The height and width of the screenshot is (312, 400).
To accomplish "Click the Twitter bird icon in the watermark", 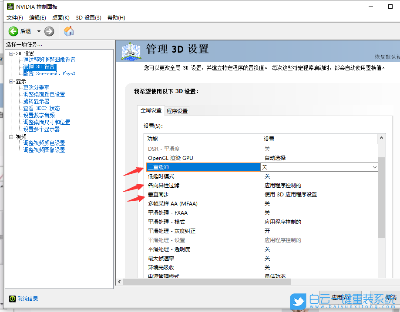I will (298, 302).
